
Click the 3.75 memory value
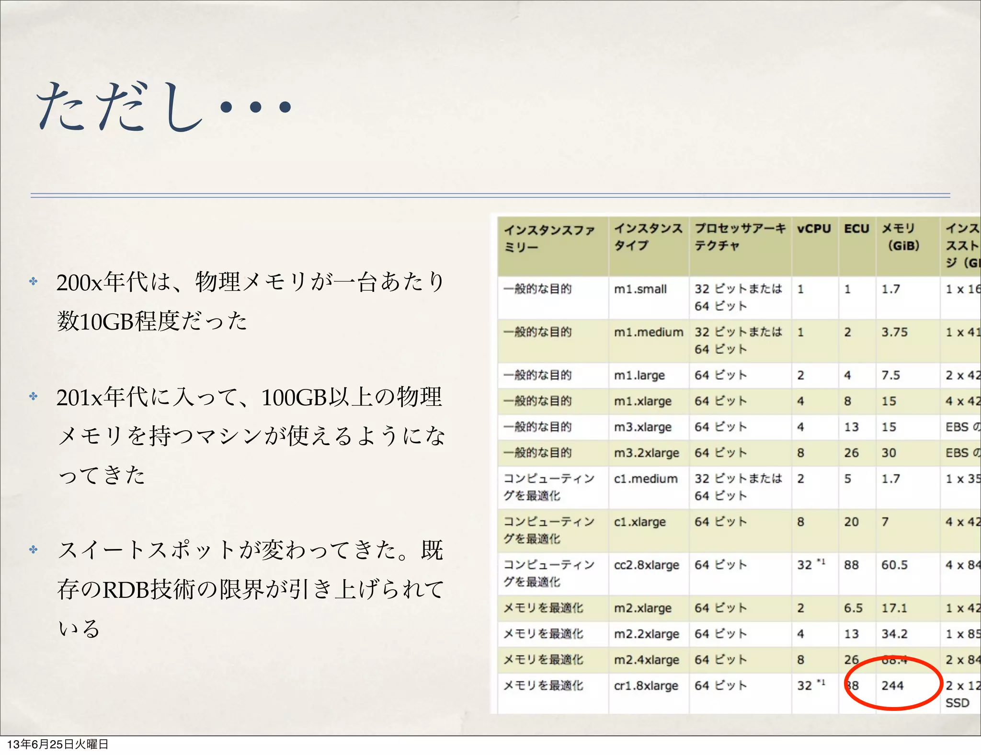[x=894, y=332]
